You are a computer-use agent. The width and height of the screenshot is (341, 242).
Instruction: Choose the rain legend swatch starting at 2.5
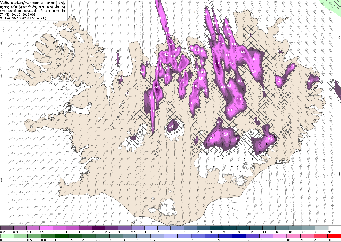tap(102, 236)
